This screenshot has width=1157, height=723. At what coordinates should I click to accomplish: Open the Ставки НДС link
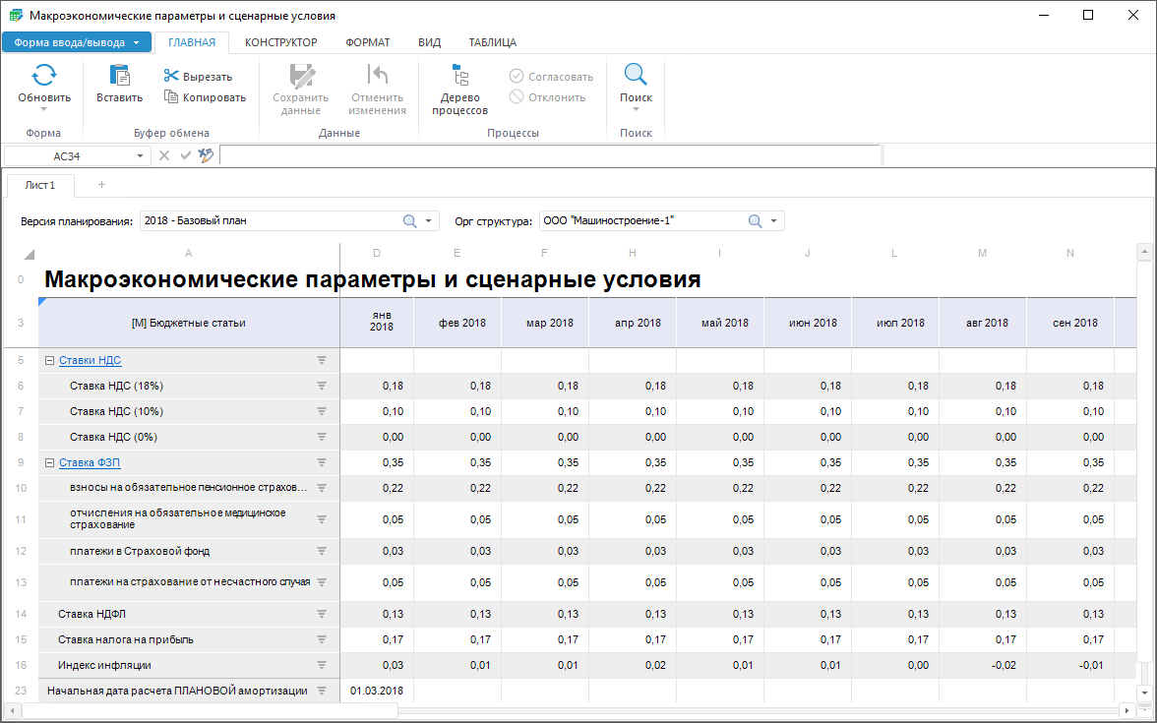[90, 361]
